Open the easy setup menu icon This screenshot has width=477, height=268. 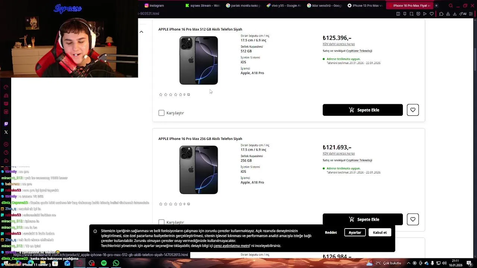point(471,14)
